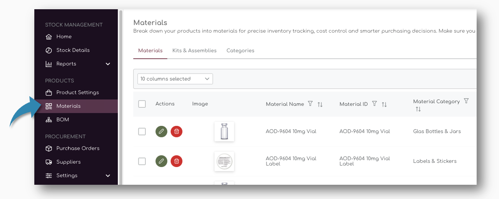Expand the Settings sidebar submenu
The image size is (499, 199).
click(x=108, y=176)
